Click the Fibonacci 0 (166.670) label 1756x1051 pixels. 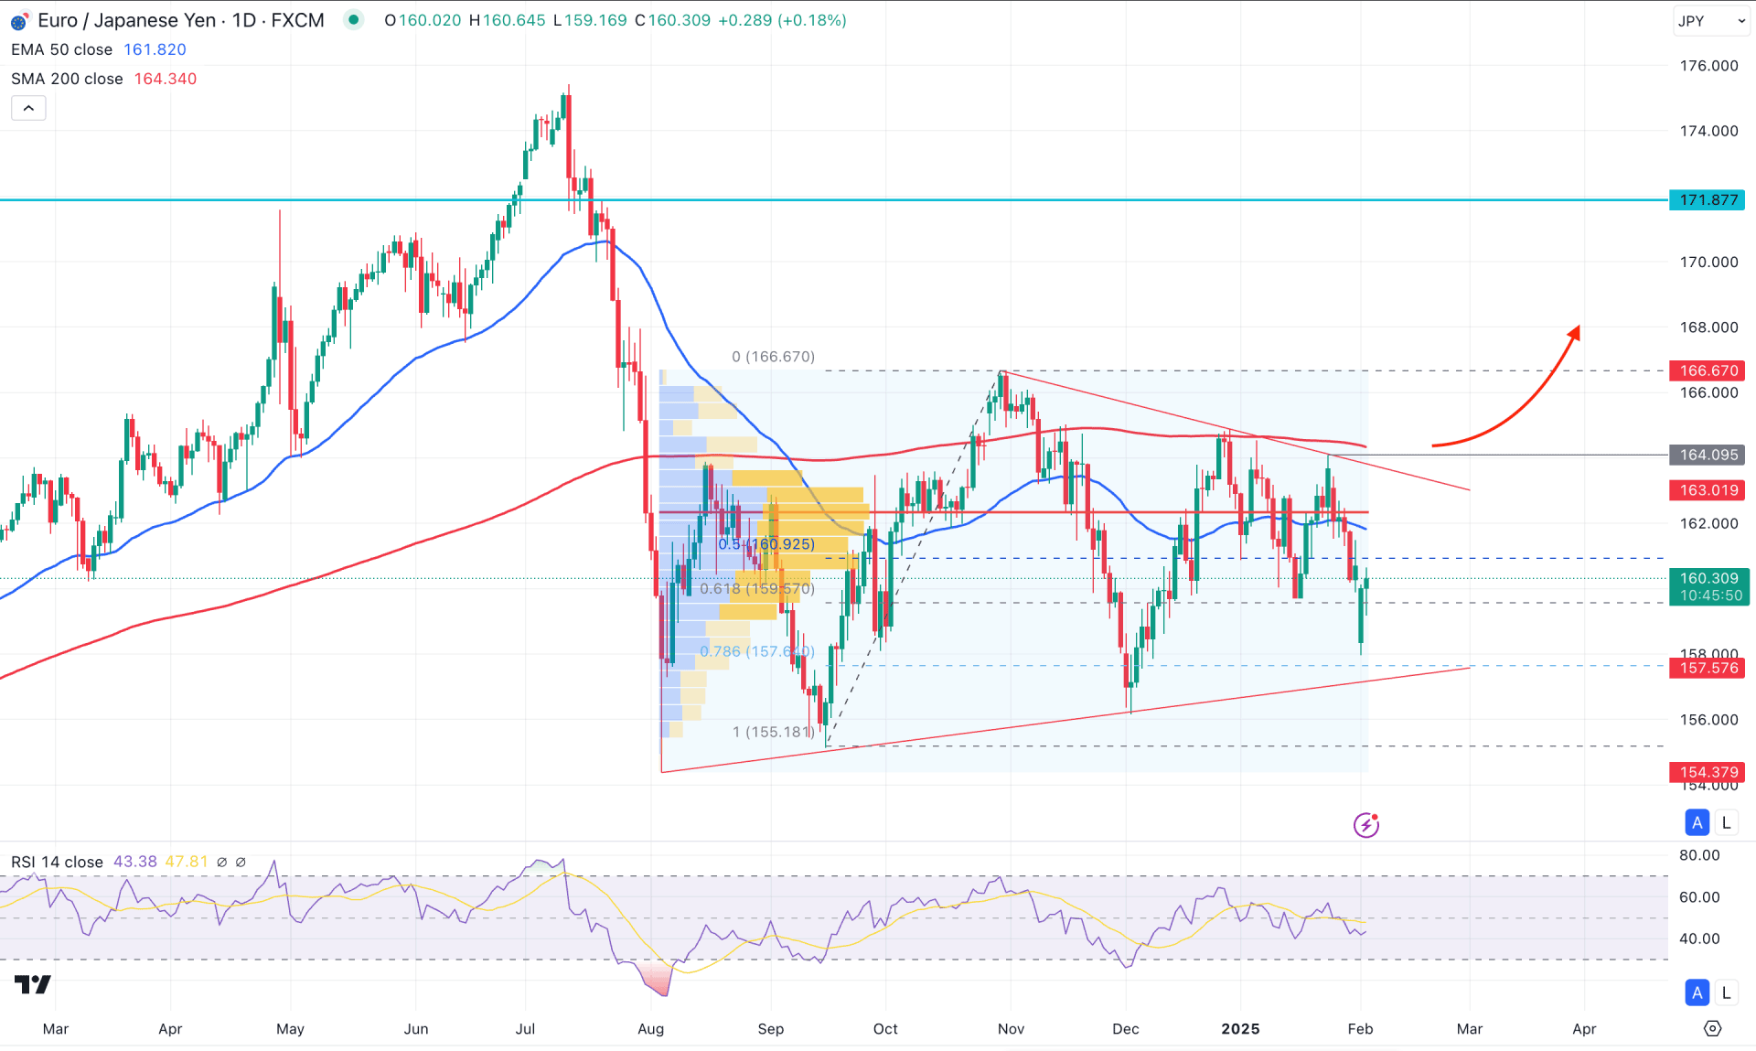tap(773, 357)
